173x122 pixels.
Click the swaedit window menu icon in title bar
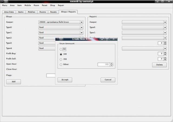coord(2,1)
